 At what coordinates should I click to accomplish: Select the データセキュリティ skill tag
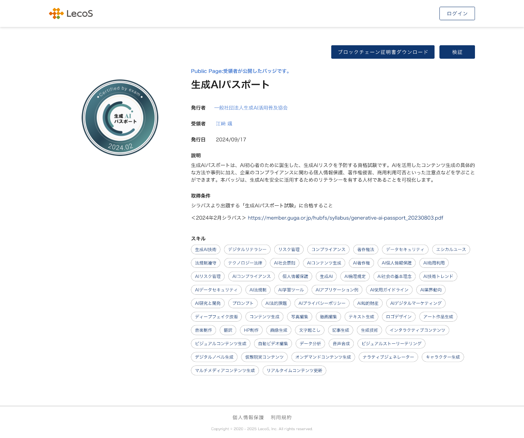pyautogui.click(x=405, y=249)
